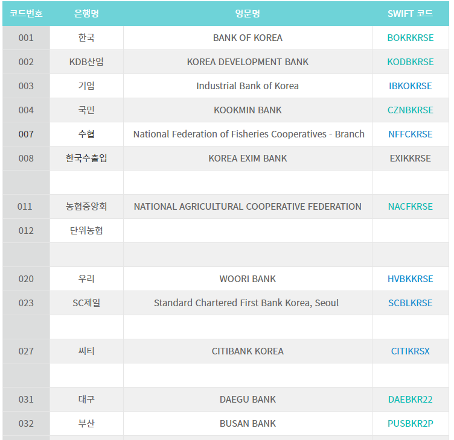Open the DAEBKR22 SWIFT code link

[x=411, y=399]
